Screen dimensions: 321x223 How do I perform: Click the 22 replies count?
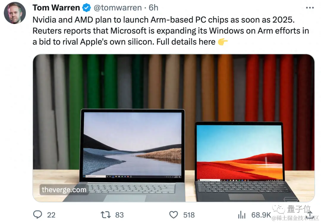[51, 215]
